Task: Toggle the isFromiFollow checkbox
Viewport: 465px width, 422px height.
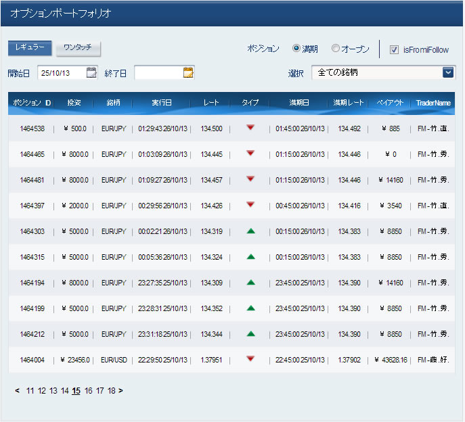Action: coord(394,49)
